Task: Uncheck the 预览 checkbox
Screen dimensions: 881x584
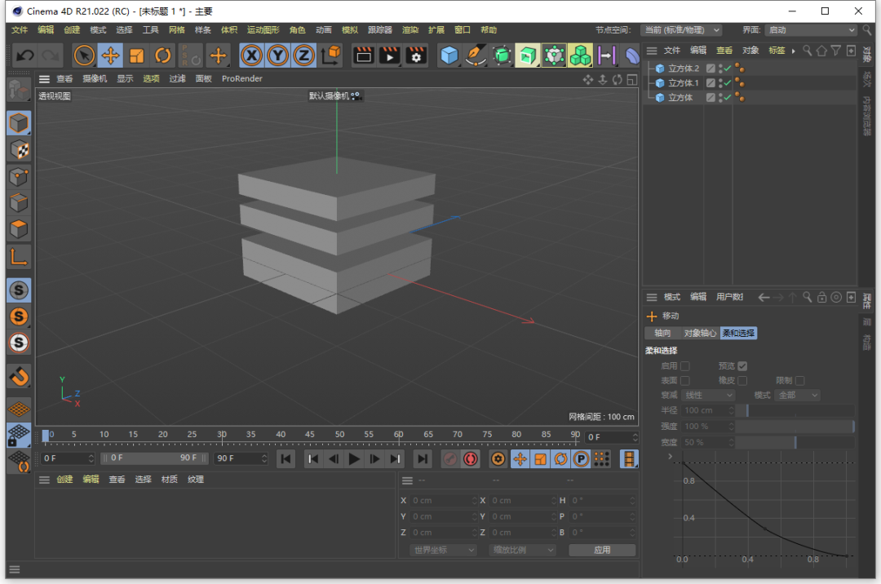Action: (x=742, y=366)
